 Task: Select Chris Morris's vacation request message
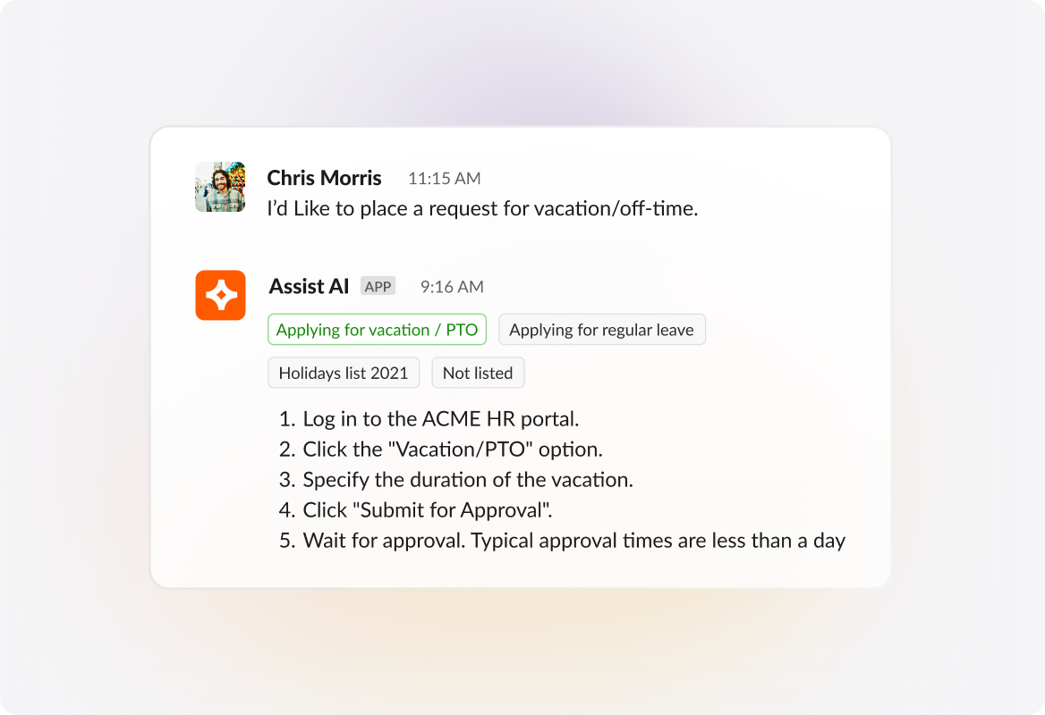click(480, 208)
